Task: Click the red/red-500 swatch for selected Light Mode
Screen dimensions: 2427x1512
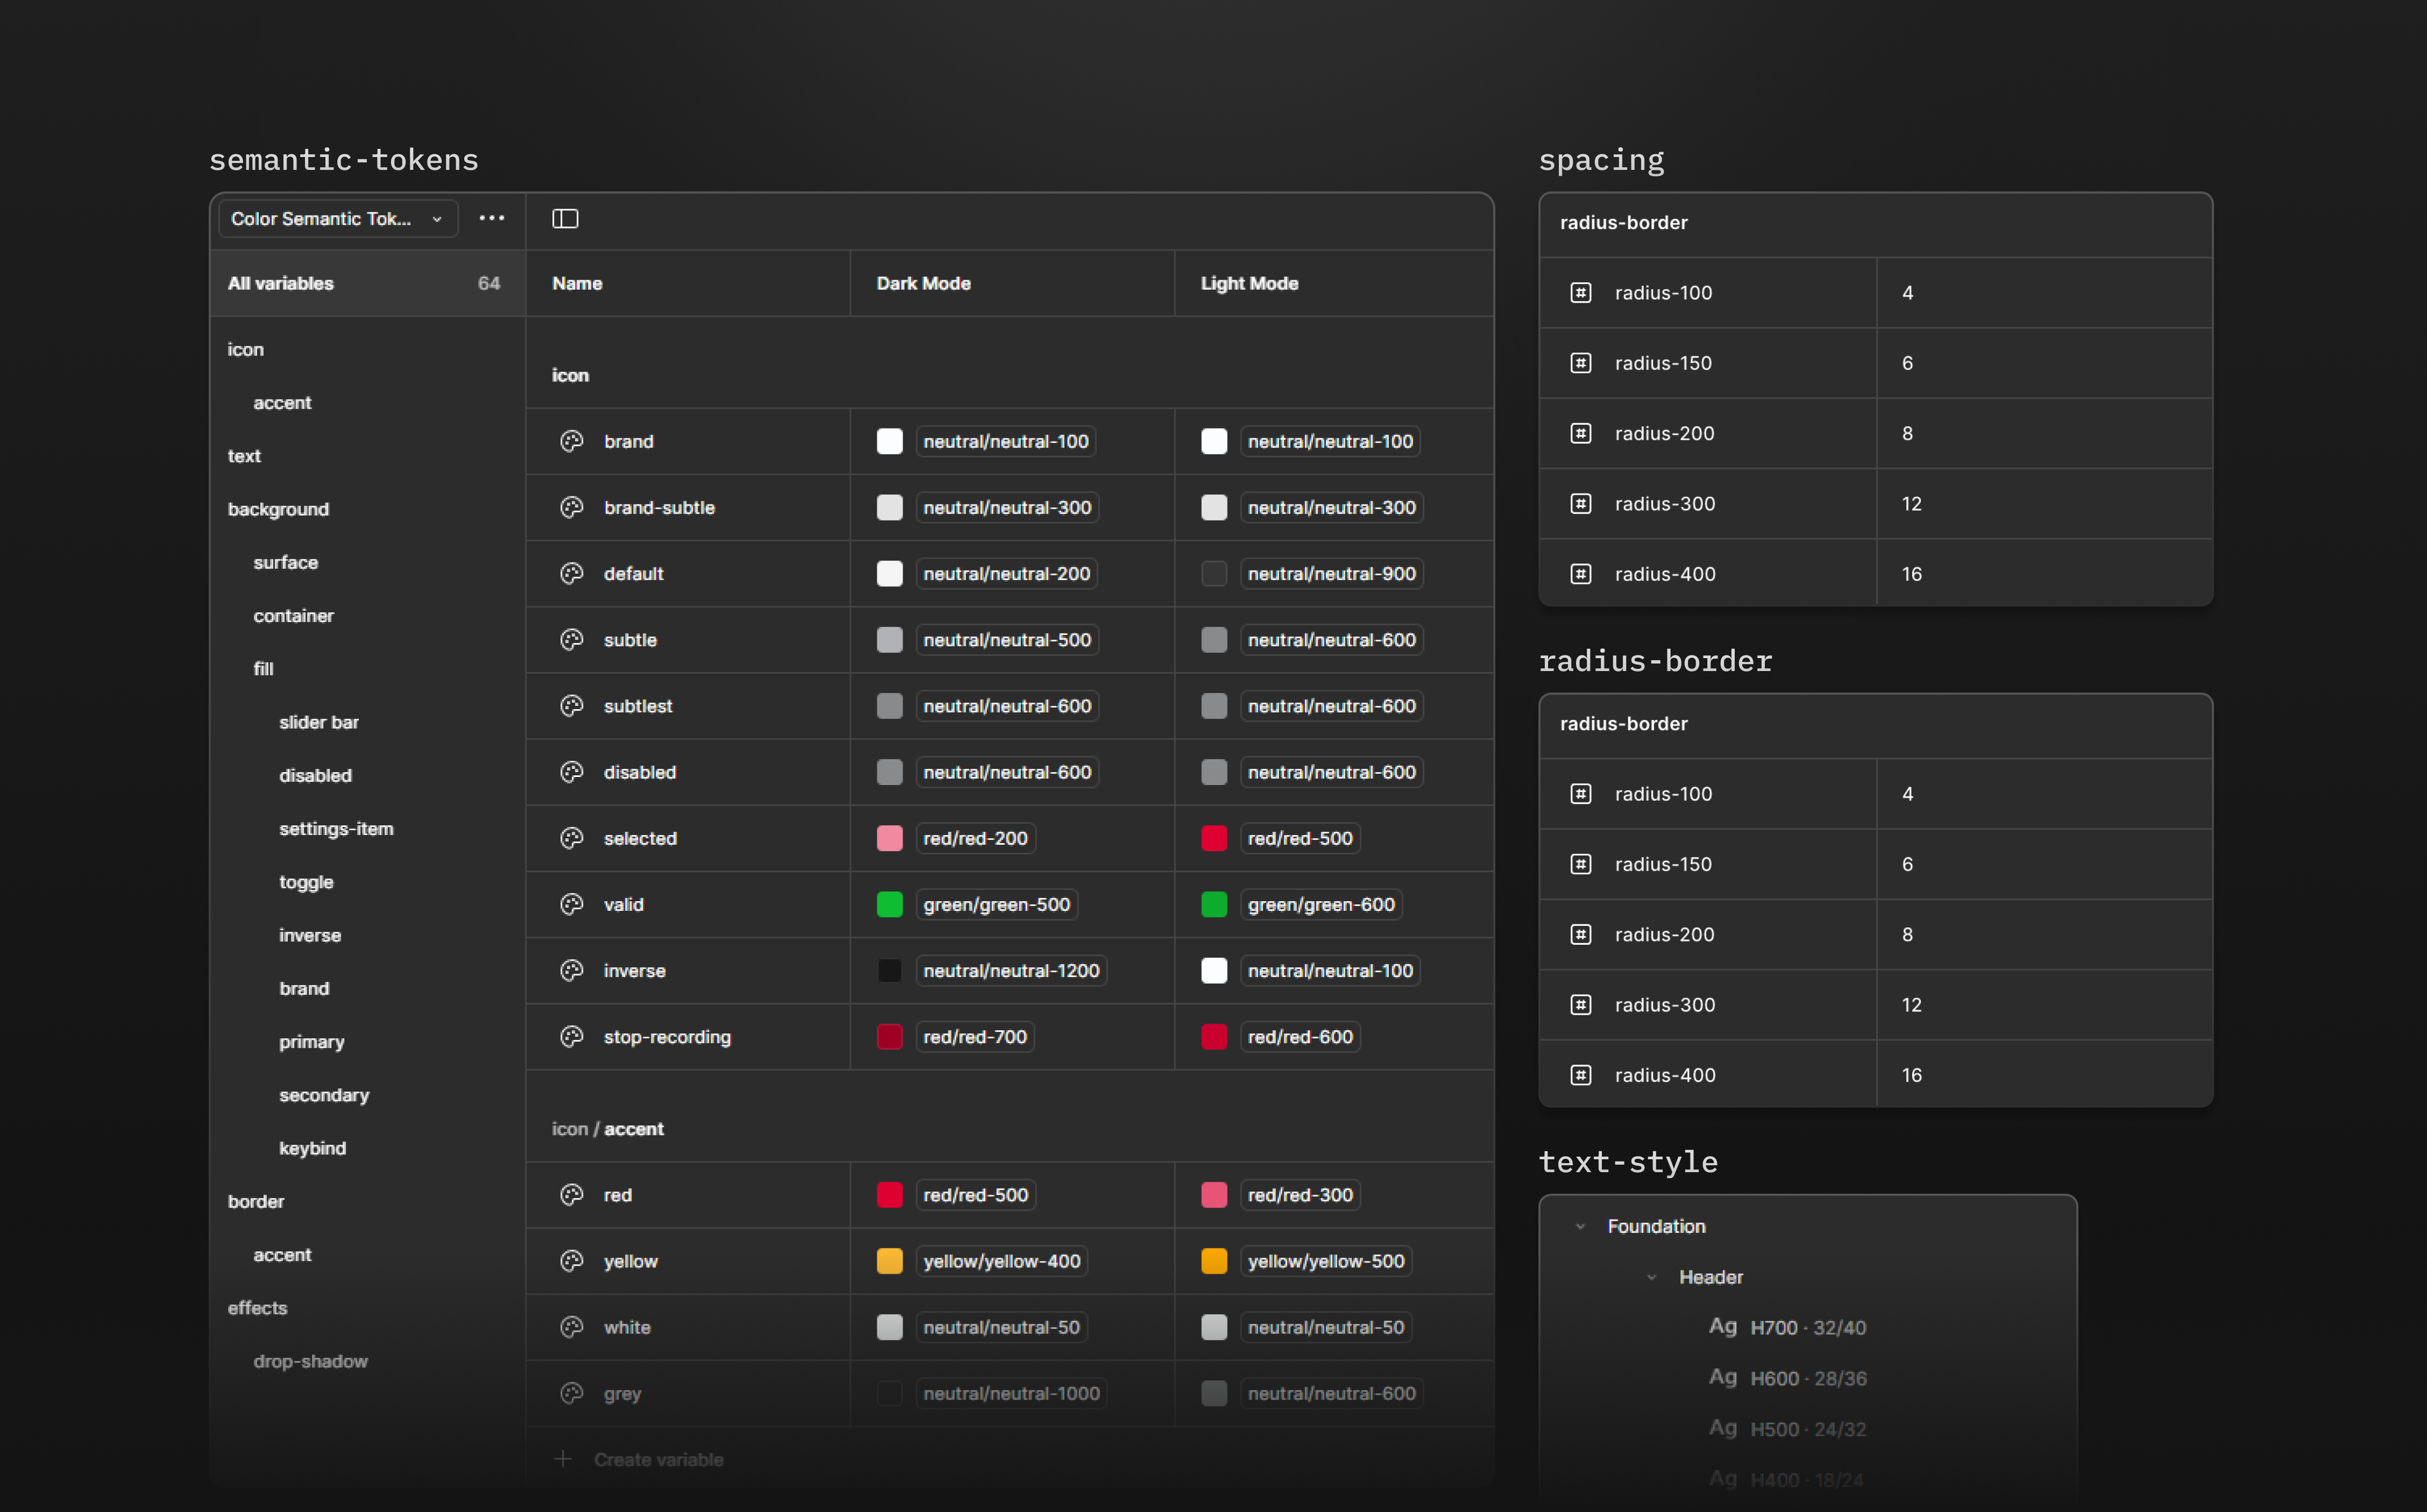Action: tap(1213, 839)
